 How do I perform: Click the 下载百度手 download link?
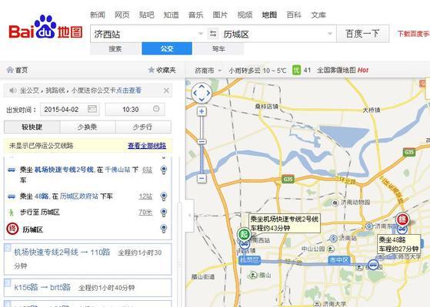click(414, 34)
